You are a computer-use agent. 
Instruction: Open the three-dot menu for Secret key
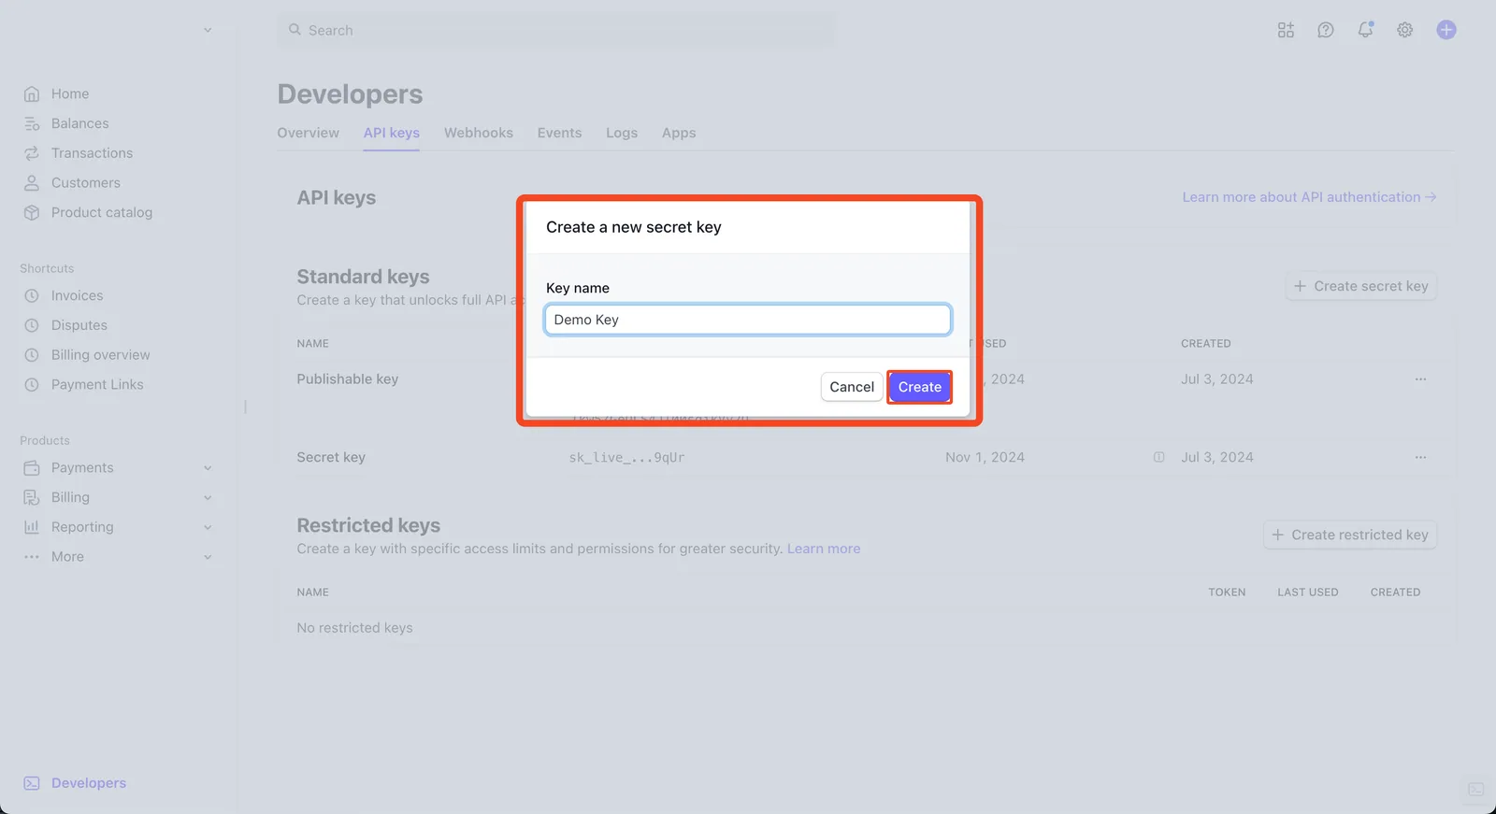click(x=1421, y=457)
